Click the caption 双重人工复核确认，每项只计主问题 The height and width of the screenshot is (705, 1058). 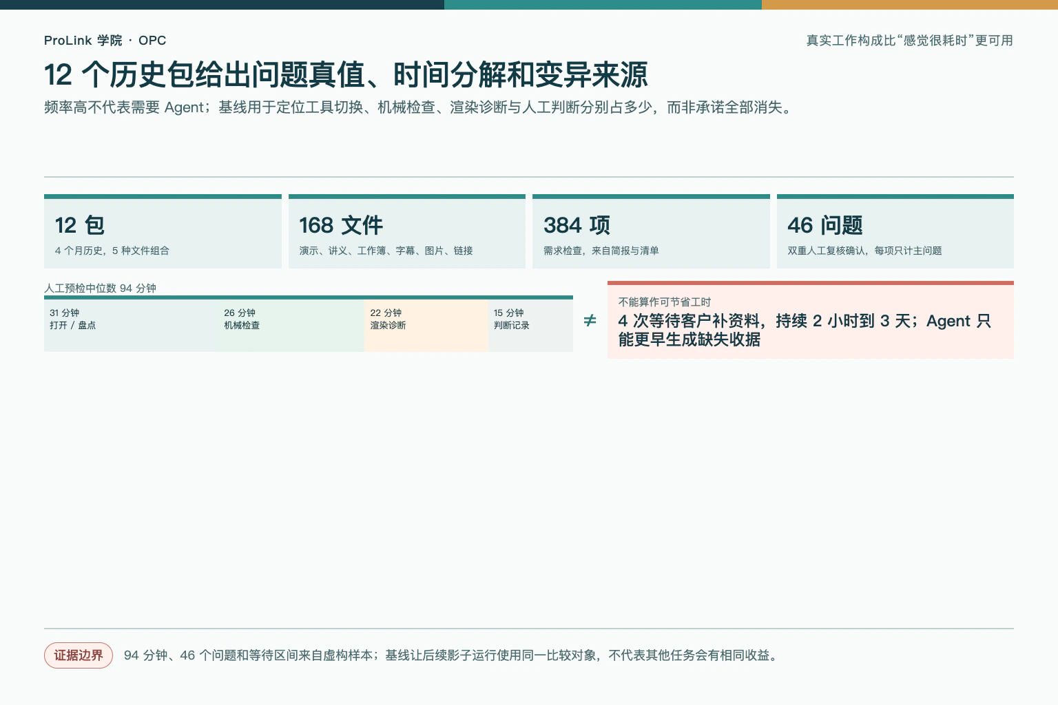point(864,251)
